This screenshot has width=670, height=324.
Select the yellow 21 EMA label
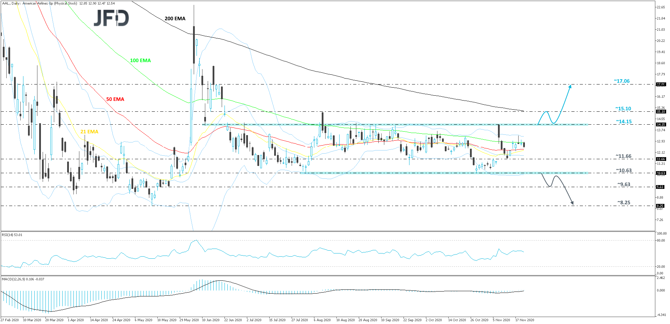tap(89, 132)
